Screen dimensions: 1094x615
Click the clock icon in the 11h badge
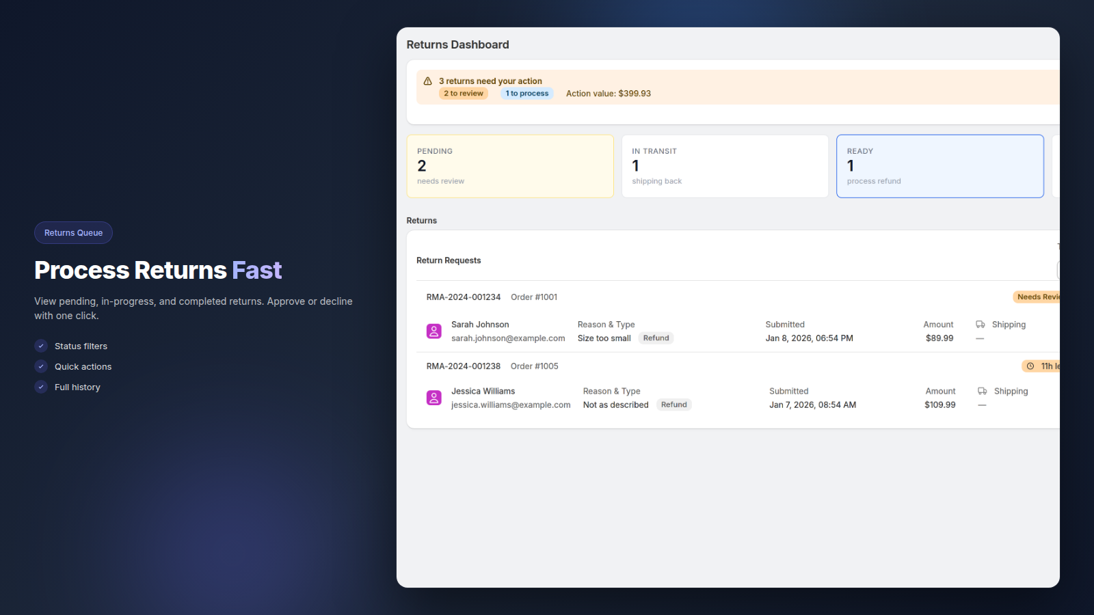[1030, 366]
